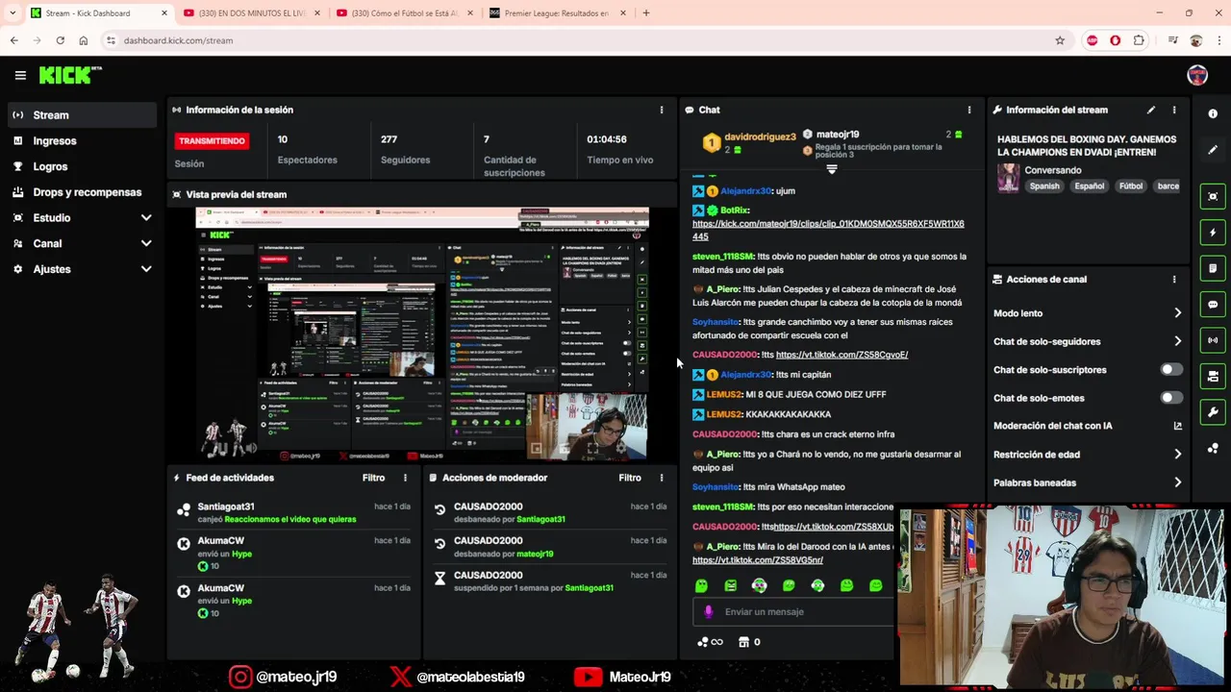Click the Conversando category label

pos(1053,170)
